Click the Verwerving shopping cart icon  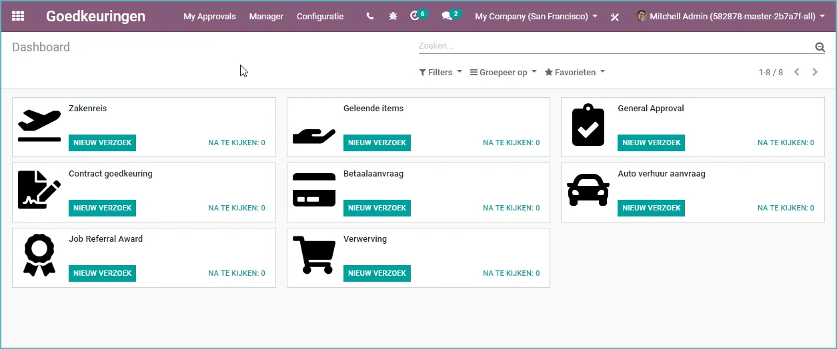[x=313, y=254]
